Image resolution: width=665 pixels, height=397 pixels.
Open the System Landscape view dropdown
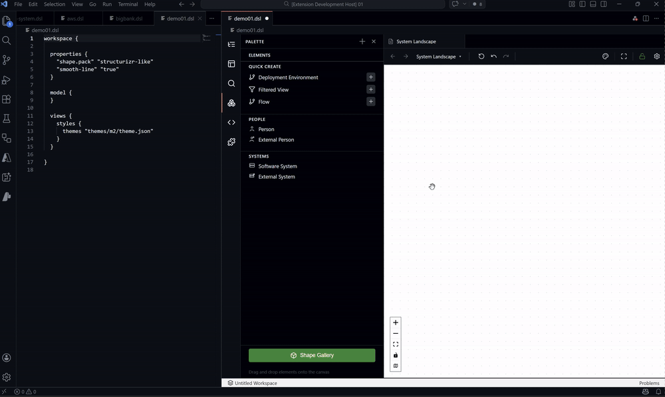(438, 57)
